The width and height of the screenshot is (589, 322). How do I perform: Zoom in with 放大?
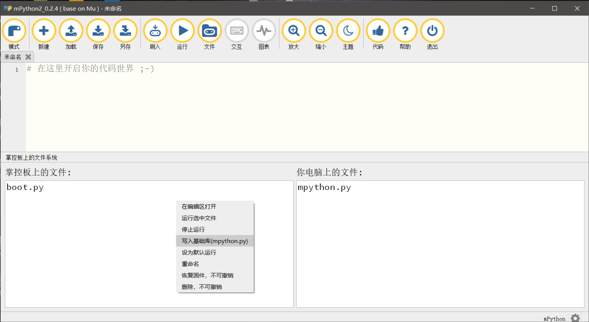[x=294, y=34]
